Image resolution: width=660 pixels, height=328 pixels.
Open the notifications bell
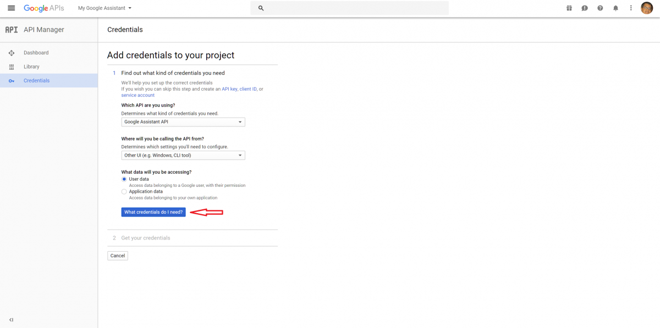click(615, 8)
